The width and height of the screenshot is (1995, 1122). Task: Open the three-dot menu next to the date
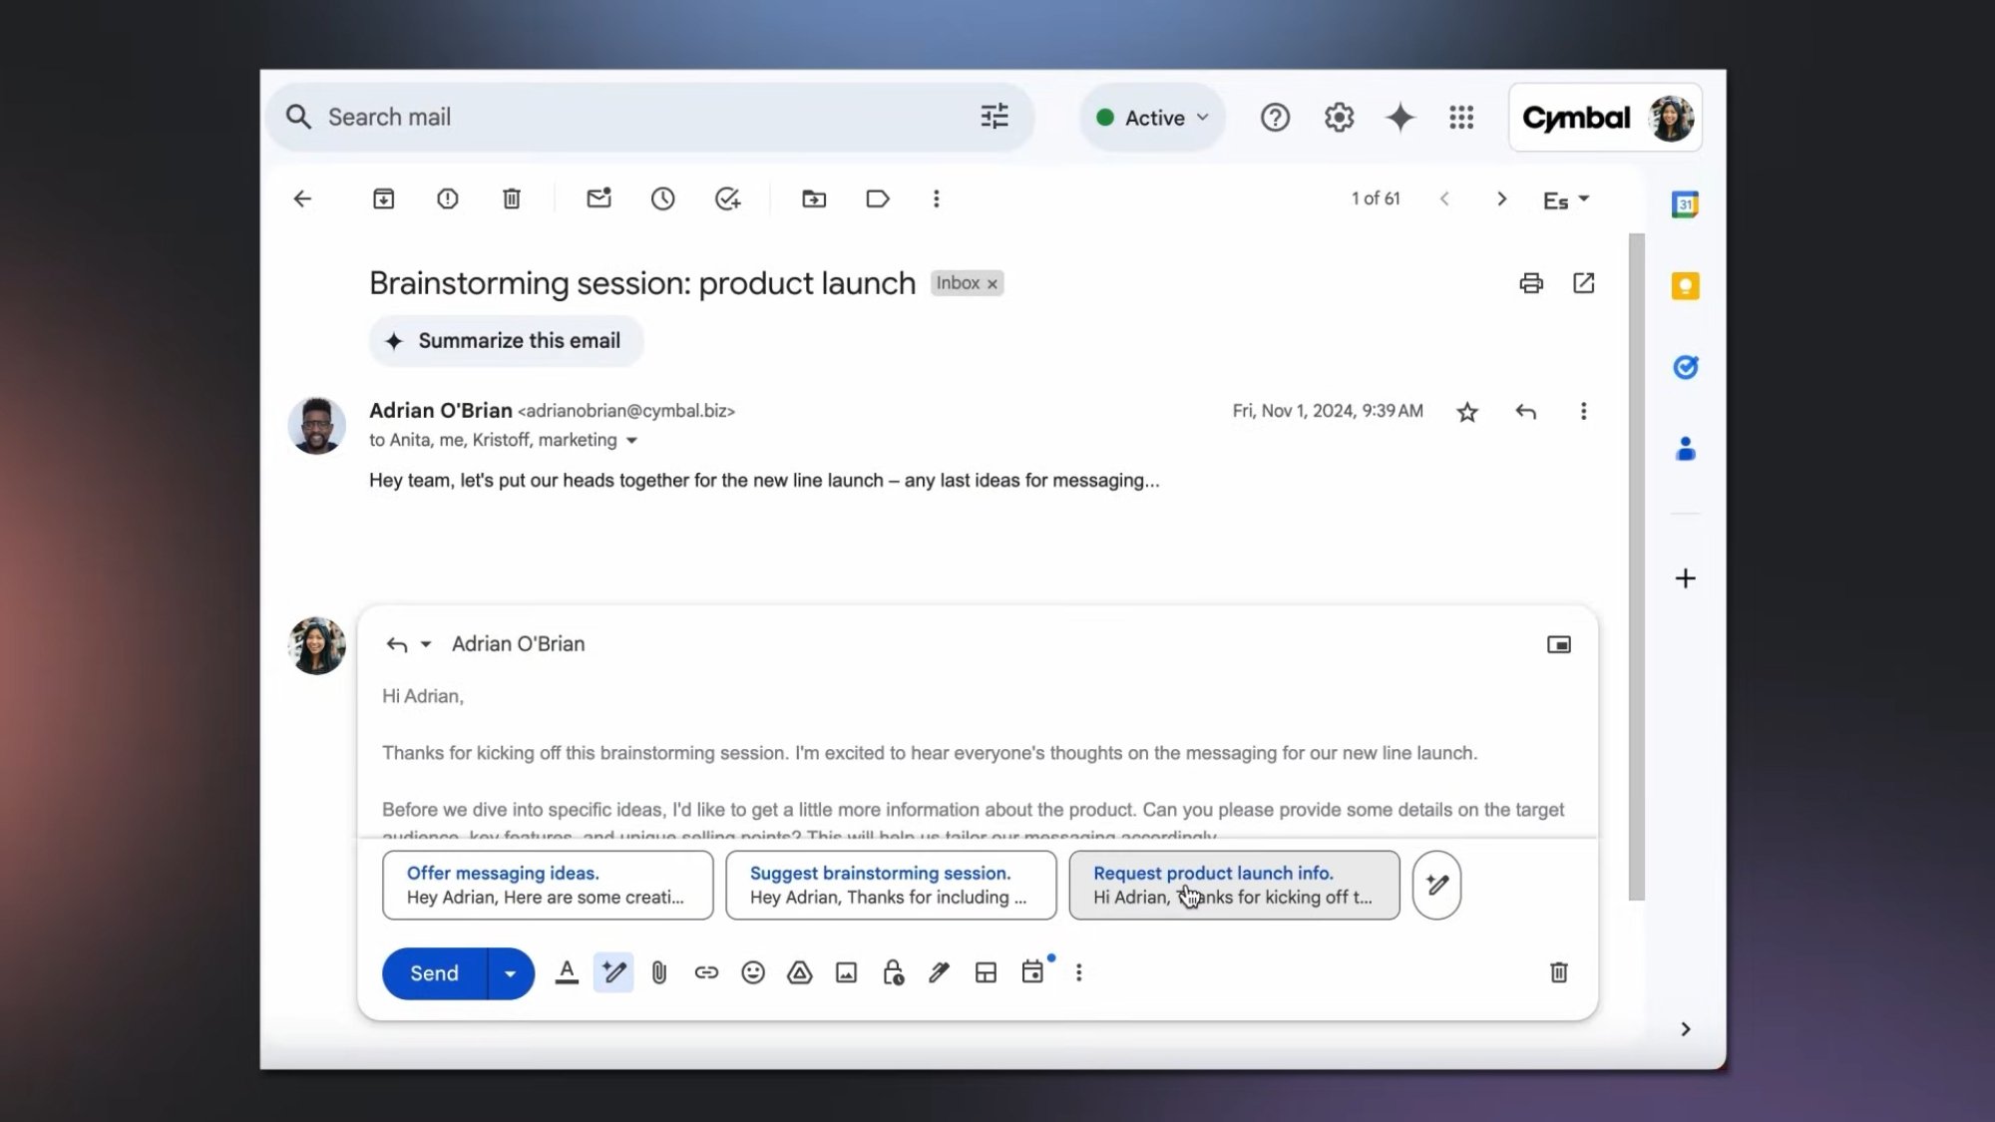tap(1583, 410)
